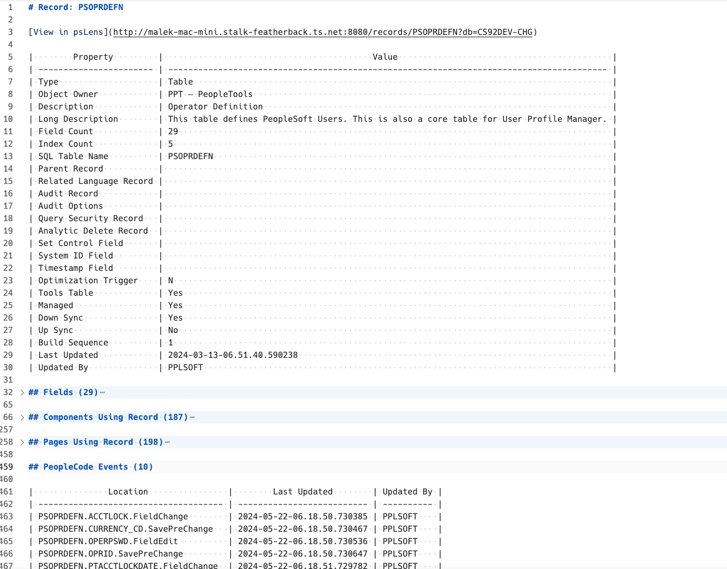Click the 'Parent Record' property cell

point(70,169)
